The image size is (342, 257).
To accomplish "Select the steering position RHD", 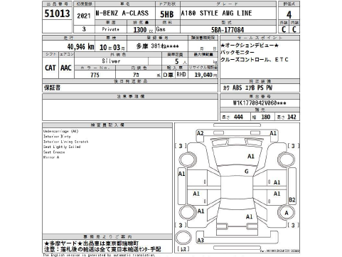I will (x=181, y=75).
